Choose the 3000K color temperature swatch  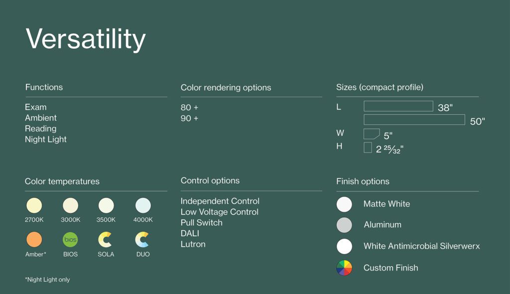[70, 205]
